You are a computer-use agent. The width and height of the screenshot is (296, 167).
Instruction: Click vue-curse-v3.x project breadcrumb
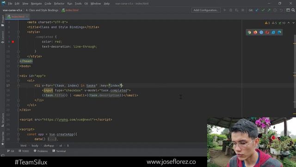[12, 10]
